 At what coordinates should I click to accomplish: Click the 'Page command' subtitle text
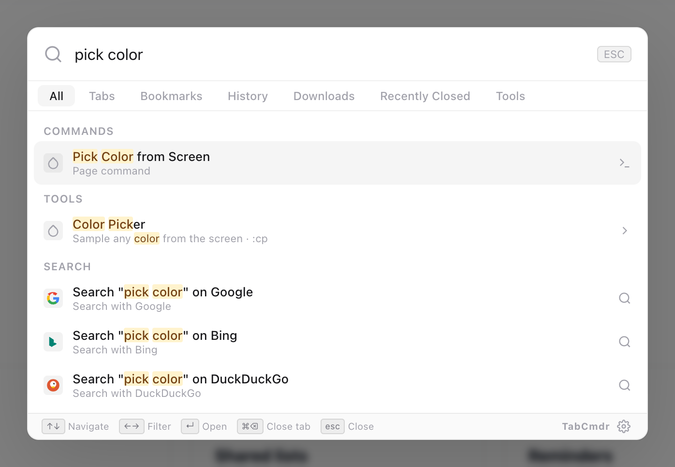pyautogui.click(x=111, y=171)
